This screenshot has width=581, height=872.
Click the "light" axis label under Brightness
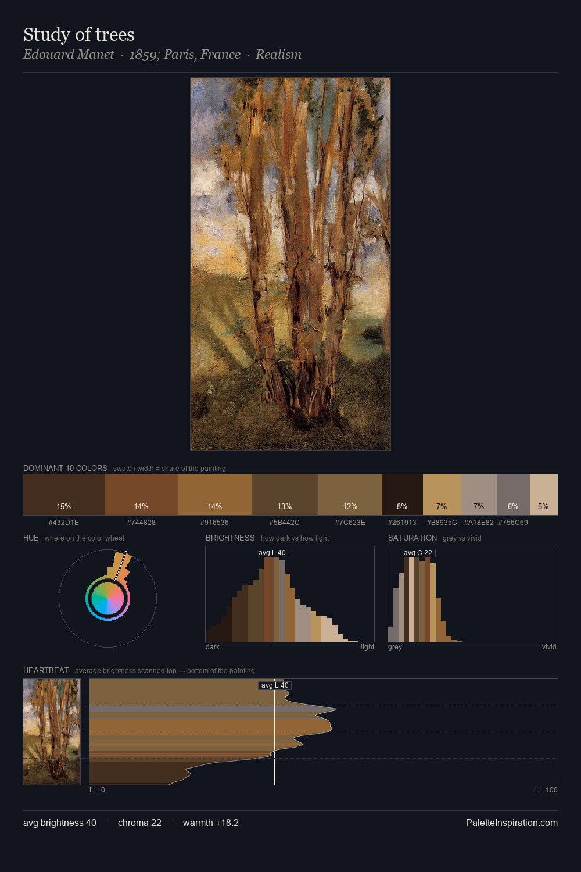(368, 647)
